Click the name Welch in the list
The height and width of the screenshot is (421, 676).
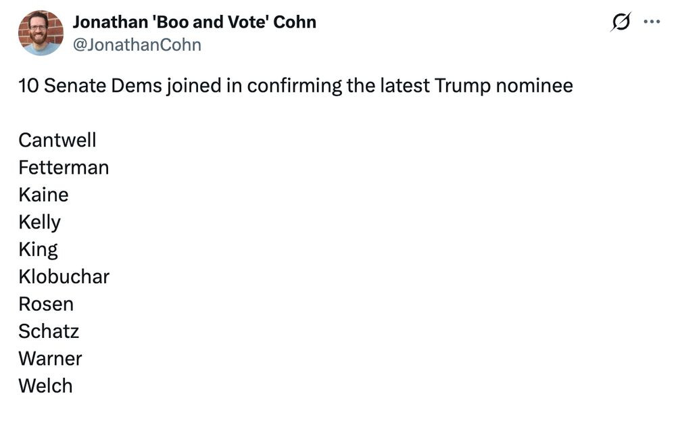coord(45,386)
